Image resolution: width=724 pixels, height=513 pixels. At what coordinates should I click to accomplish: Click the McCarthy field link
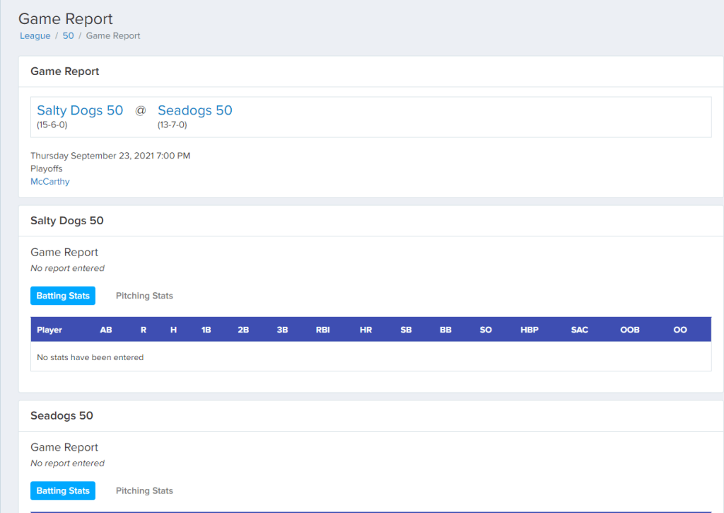click(x=49, y=182)
